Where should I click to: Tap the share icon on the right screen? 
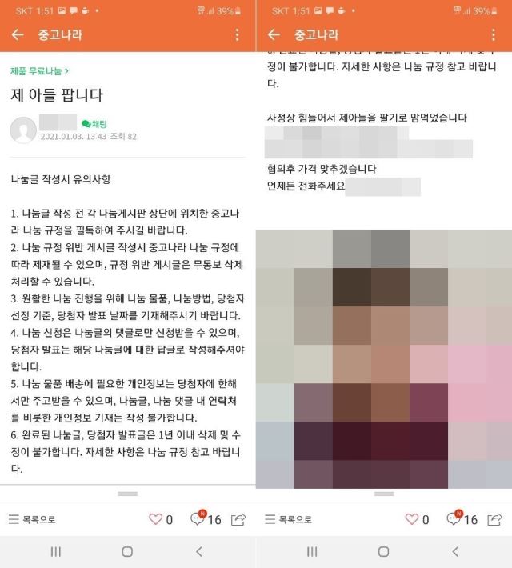[494, 519]
